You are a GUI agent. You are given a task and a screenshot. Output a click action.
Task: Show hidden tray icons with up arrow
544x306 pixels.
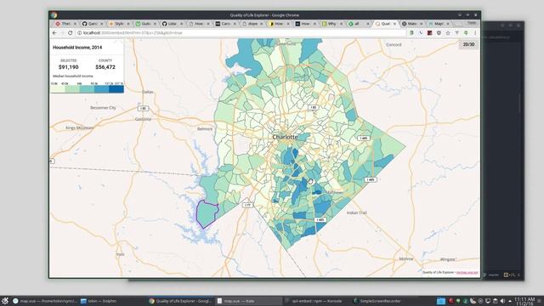point(510,301)
